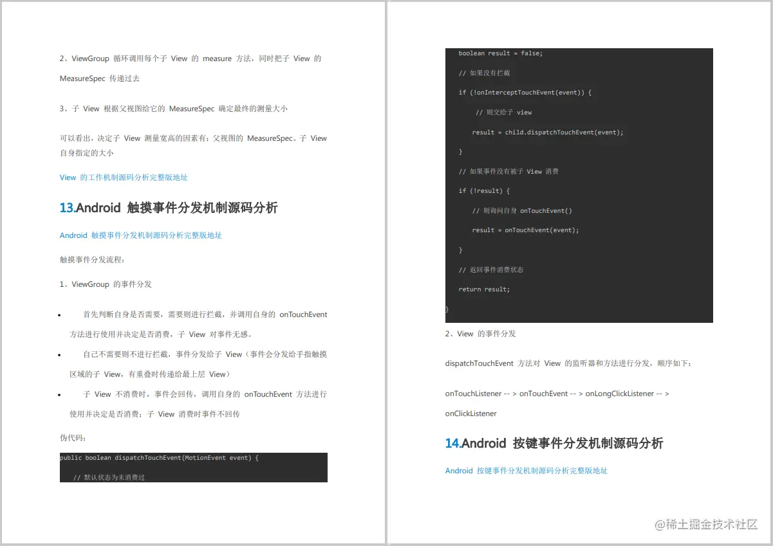The image size is (773, 546).
Task: Click paragraph starting '可以看出,决定子 View 测量宽高'
Action: pos(193,145)
